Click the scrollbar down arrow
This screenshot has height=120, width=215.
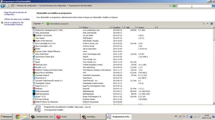tap(214, 103)
